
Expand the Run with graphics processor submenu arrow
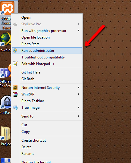pyautogui.click(x=79, y=31)
